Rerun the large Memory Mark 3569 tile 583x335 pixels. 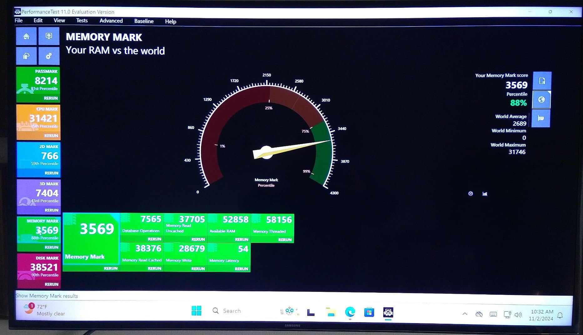(x=111, y=268)
